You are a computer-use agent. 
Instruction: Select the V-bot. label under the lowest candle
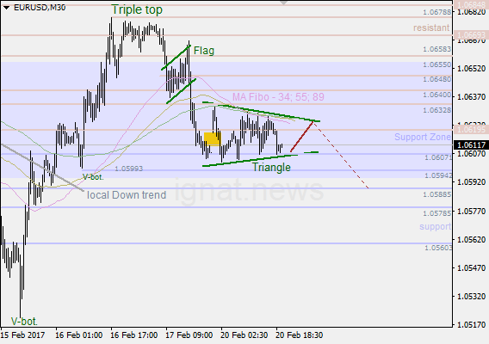point(24,321)
